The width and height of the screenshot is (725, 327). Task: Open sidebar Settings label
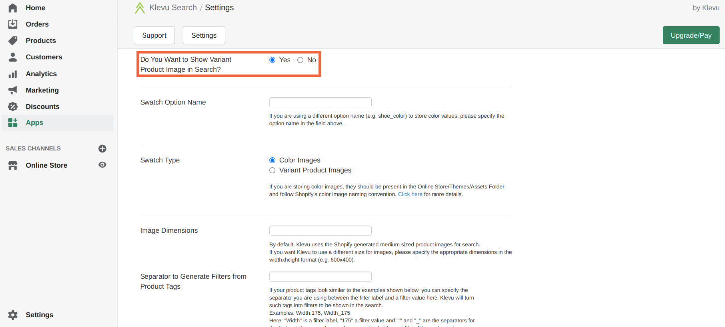(39, 315)
